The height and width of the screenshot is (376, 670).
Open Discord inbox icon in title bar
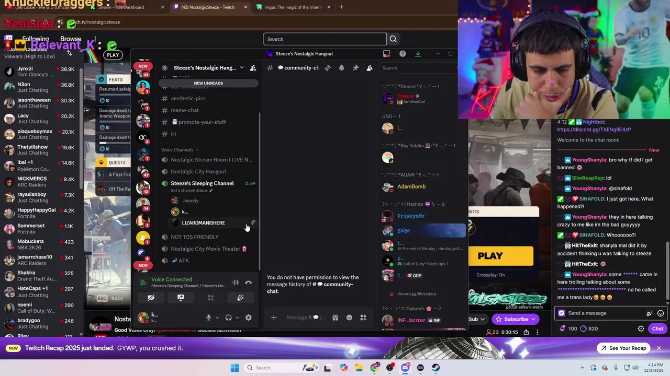tap(387, 54)
